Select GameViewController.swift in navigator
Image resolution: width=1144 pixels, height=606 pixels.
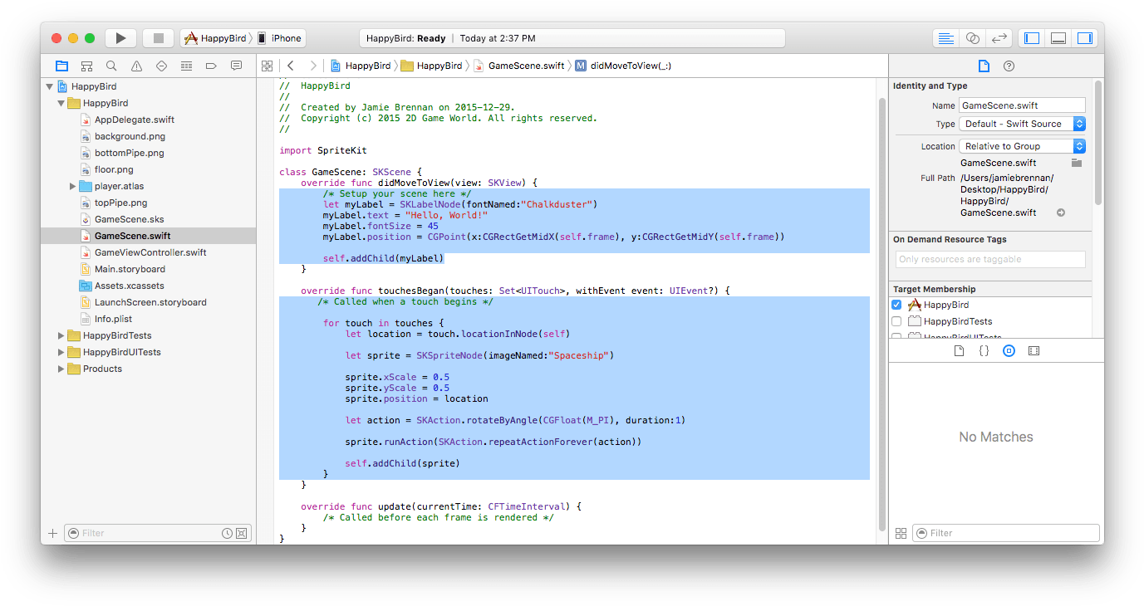pyautogui.click(x=150, y=252)
